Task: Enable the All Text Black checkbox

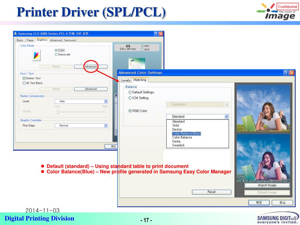Action: (24, 83)
